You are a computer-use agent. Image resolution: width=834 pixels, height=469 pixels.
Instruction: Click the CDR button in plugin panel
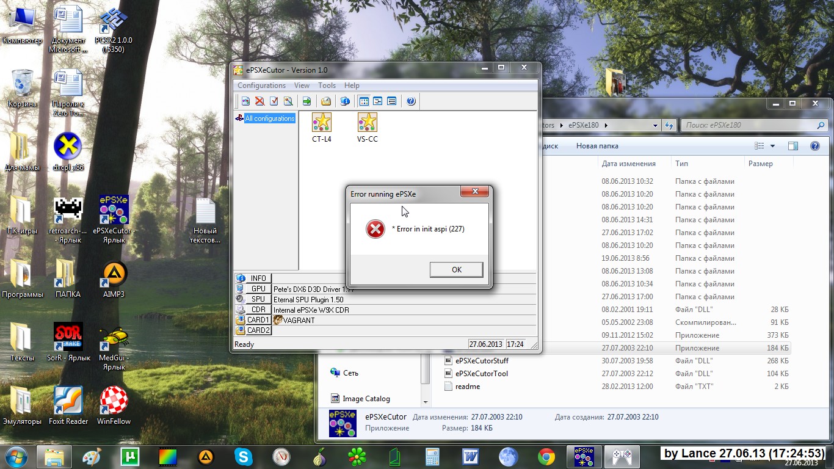point(253,310)
